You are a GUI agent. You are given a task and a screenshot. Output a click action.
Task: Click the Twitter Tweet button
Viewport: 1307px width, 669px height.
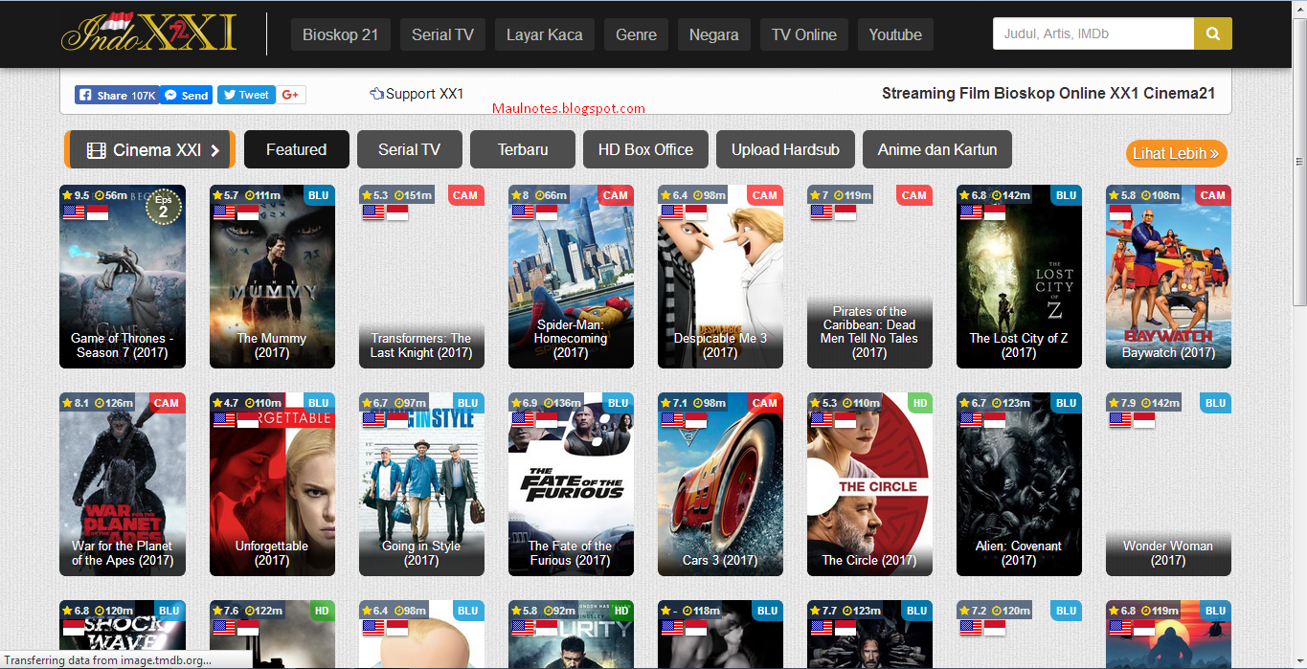point(246,95)
